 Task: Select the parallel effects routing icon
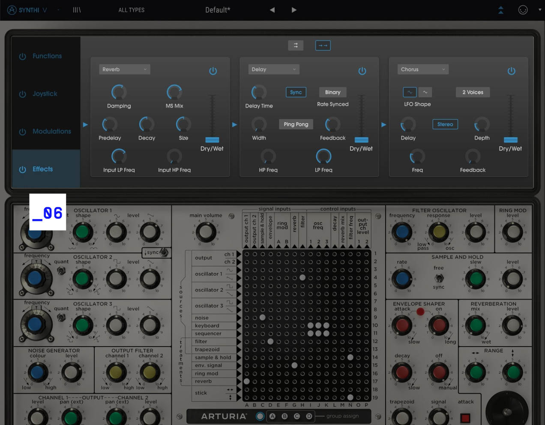tap(296, 45)
